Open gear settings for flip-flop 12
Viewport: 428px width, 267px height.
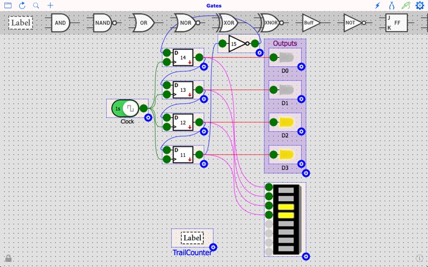[204, 131]
